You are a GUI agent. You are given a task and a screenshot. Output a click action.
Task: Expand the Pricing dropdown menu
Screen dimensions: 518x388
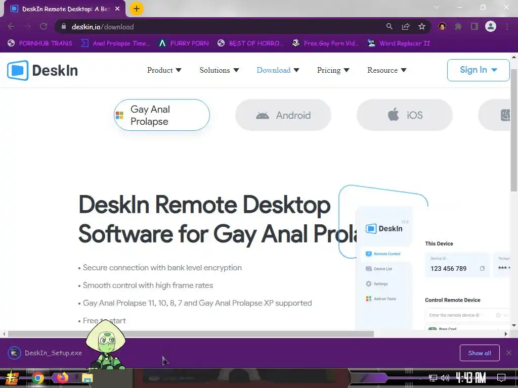pyautogui.click(x=333, y=70)
